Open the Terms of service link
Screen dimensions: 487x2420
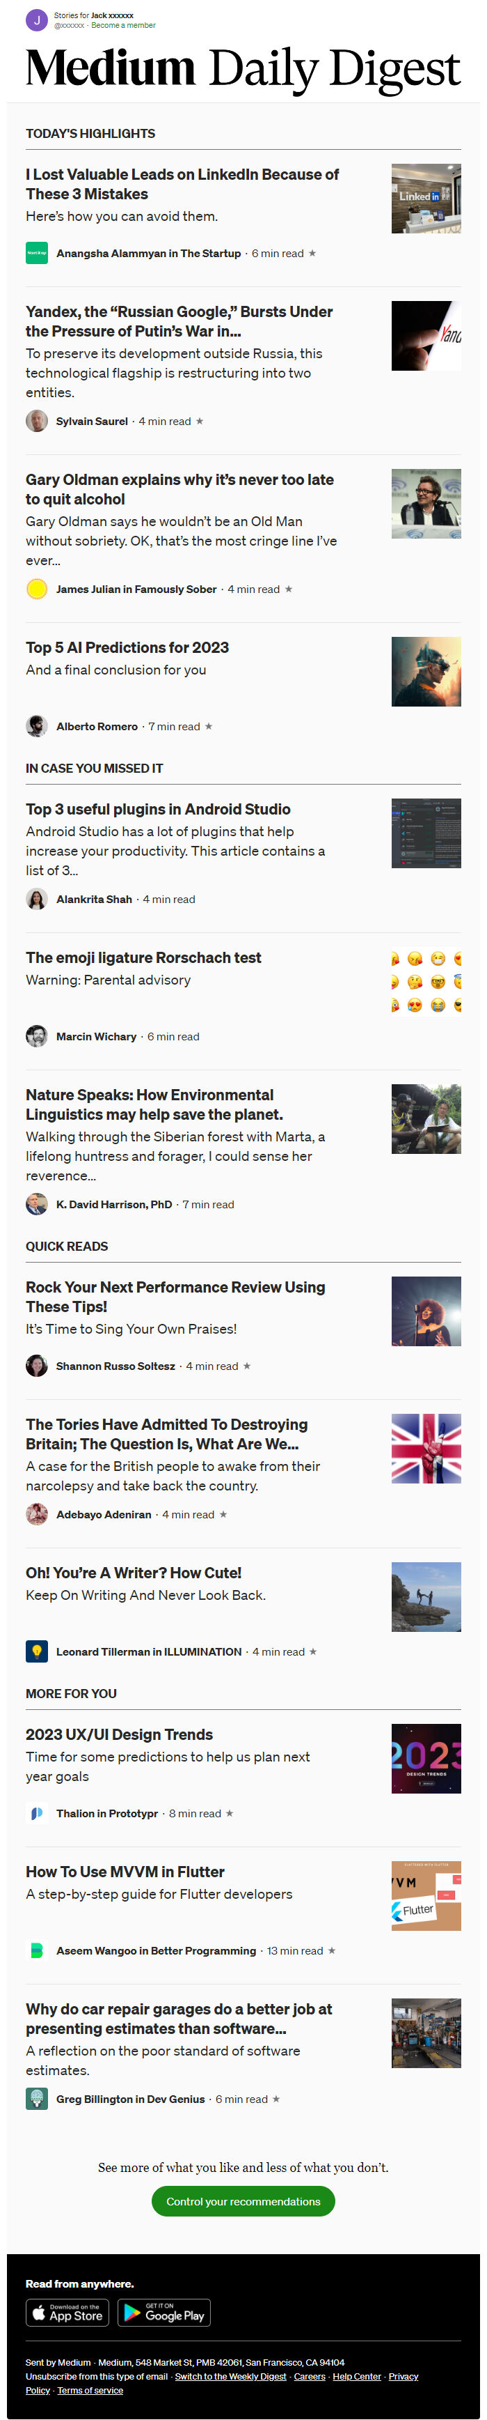click(90, 2390)
